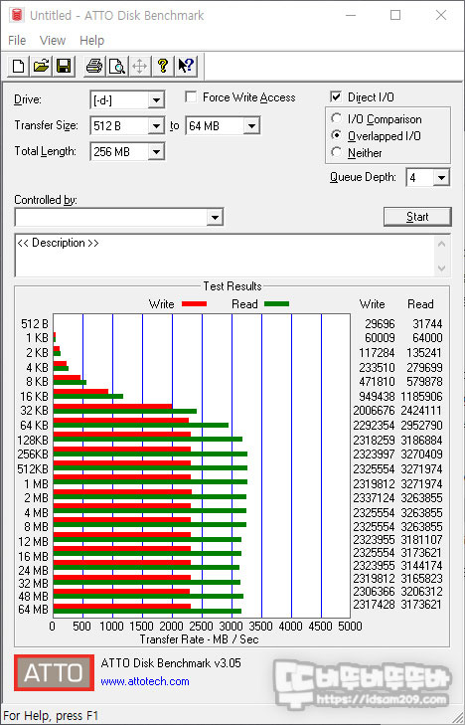Click the ATTO Disk Benchmark v3.05 text
Viewport: 465px width, 725px height.
coord(171,663)
